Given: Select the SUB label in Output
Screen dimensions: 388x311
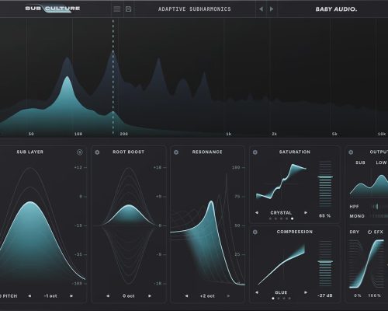Looking at the screenshot, I should point(360,162).
